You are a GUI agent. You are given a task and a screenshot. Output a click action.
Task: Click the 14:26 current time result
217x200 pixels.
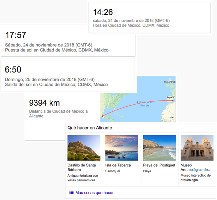103,12
